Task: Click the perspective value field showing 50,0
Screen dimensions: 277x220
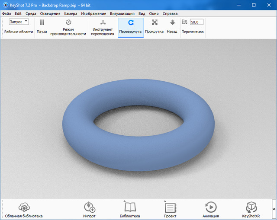Action: pyautogui.click(x=196, y=22)
